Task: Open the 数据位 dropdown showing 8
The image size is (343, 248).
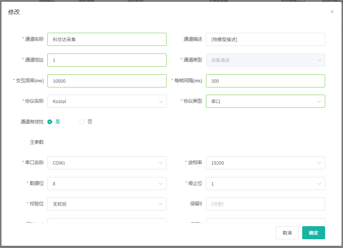Action: tap(107, 184)
